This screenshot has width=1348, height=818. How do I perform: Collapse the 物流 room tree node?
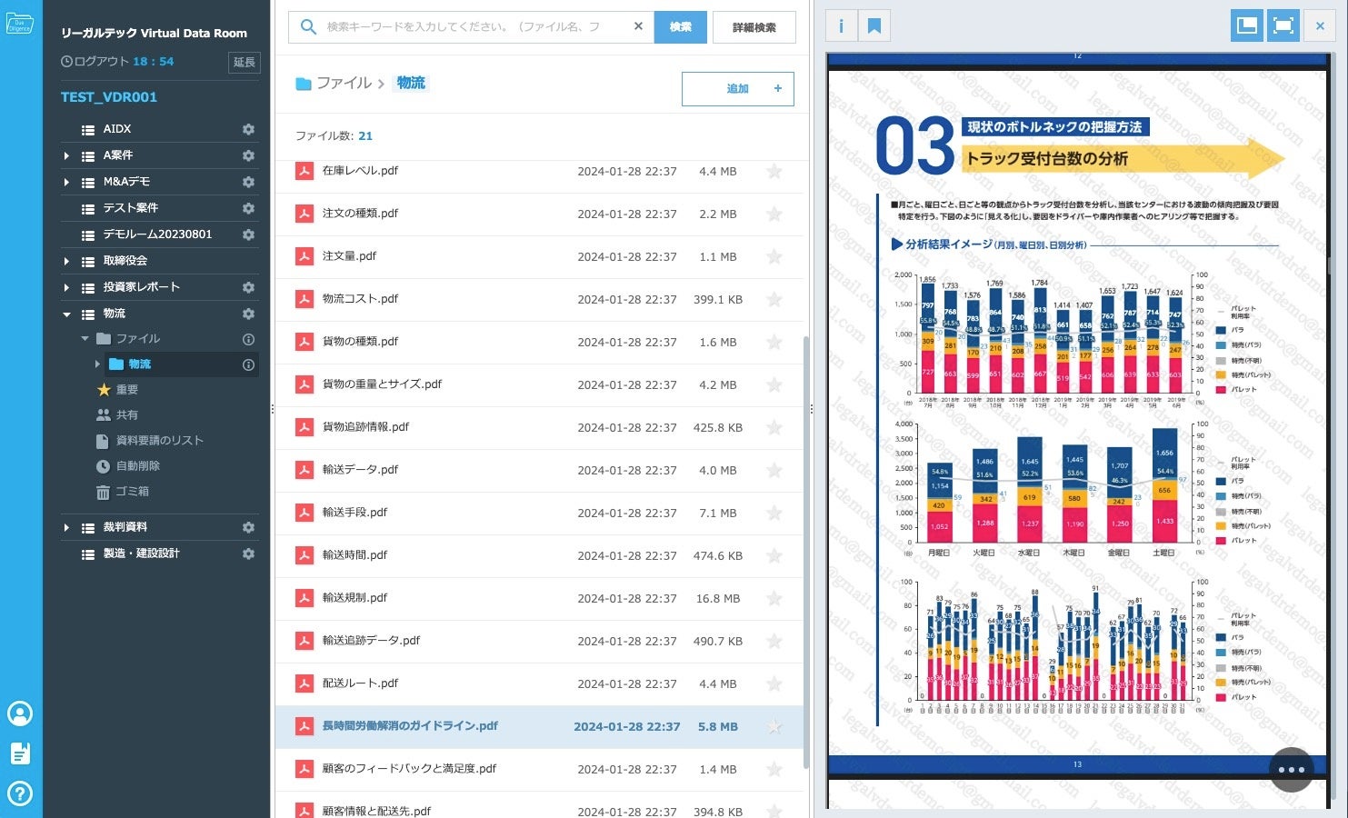coord(66,314)
